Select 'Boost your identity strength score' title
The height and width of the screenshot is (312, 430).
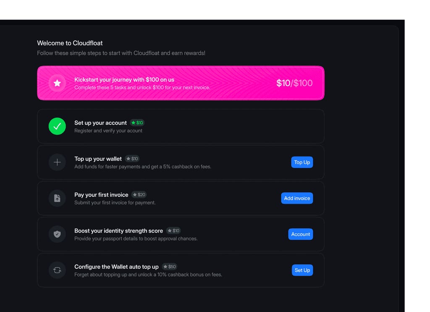point(118,231)
